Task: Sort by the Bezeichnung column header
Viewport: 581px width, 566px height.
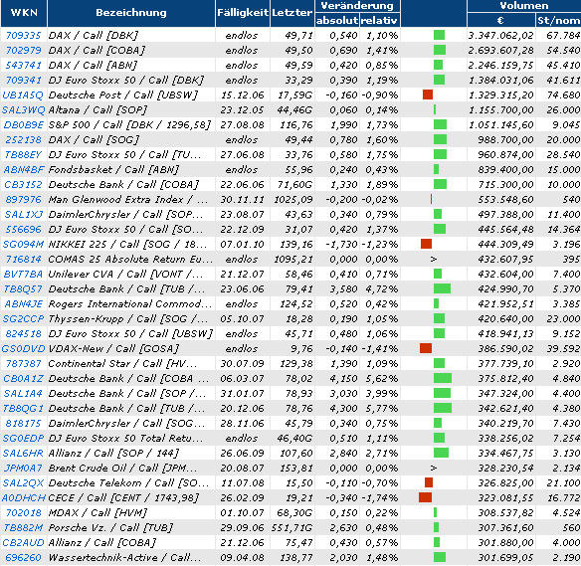Action: point(131,13)
